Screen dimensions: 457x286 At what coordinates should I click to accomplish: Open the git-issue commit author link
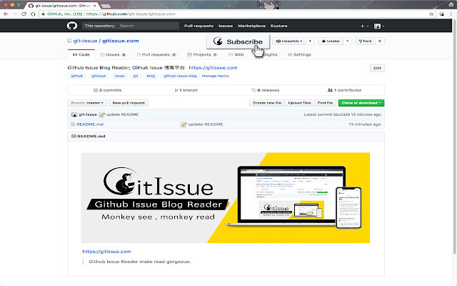click(88, 114)
